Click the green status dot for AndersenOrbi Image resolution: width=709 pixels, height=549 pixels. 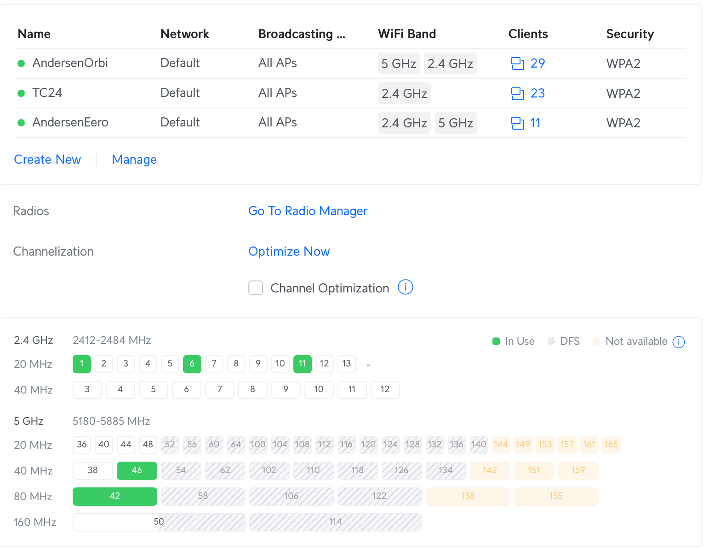click(x=21, y=63)
